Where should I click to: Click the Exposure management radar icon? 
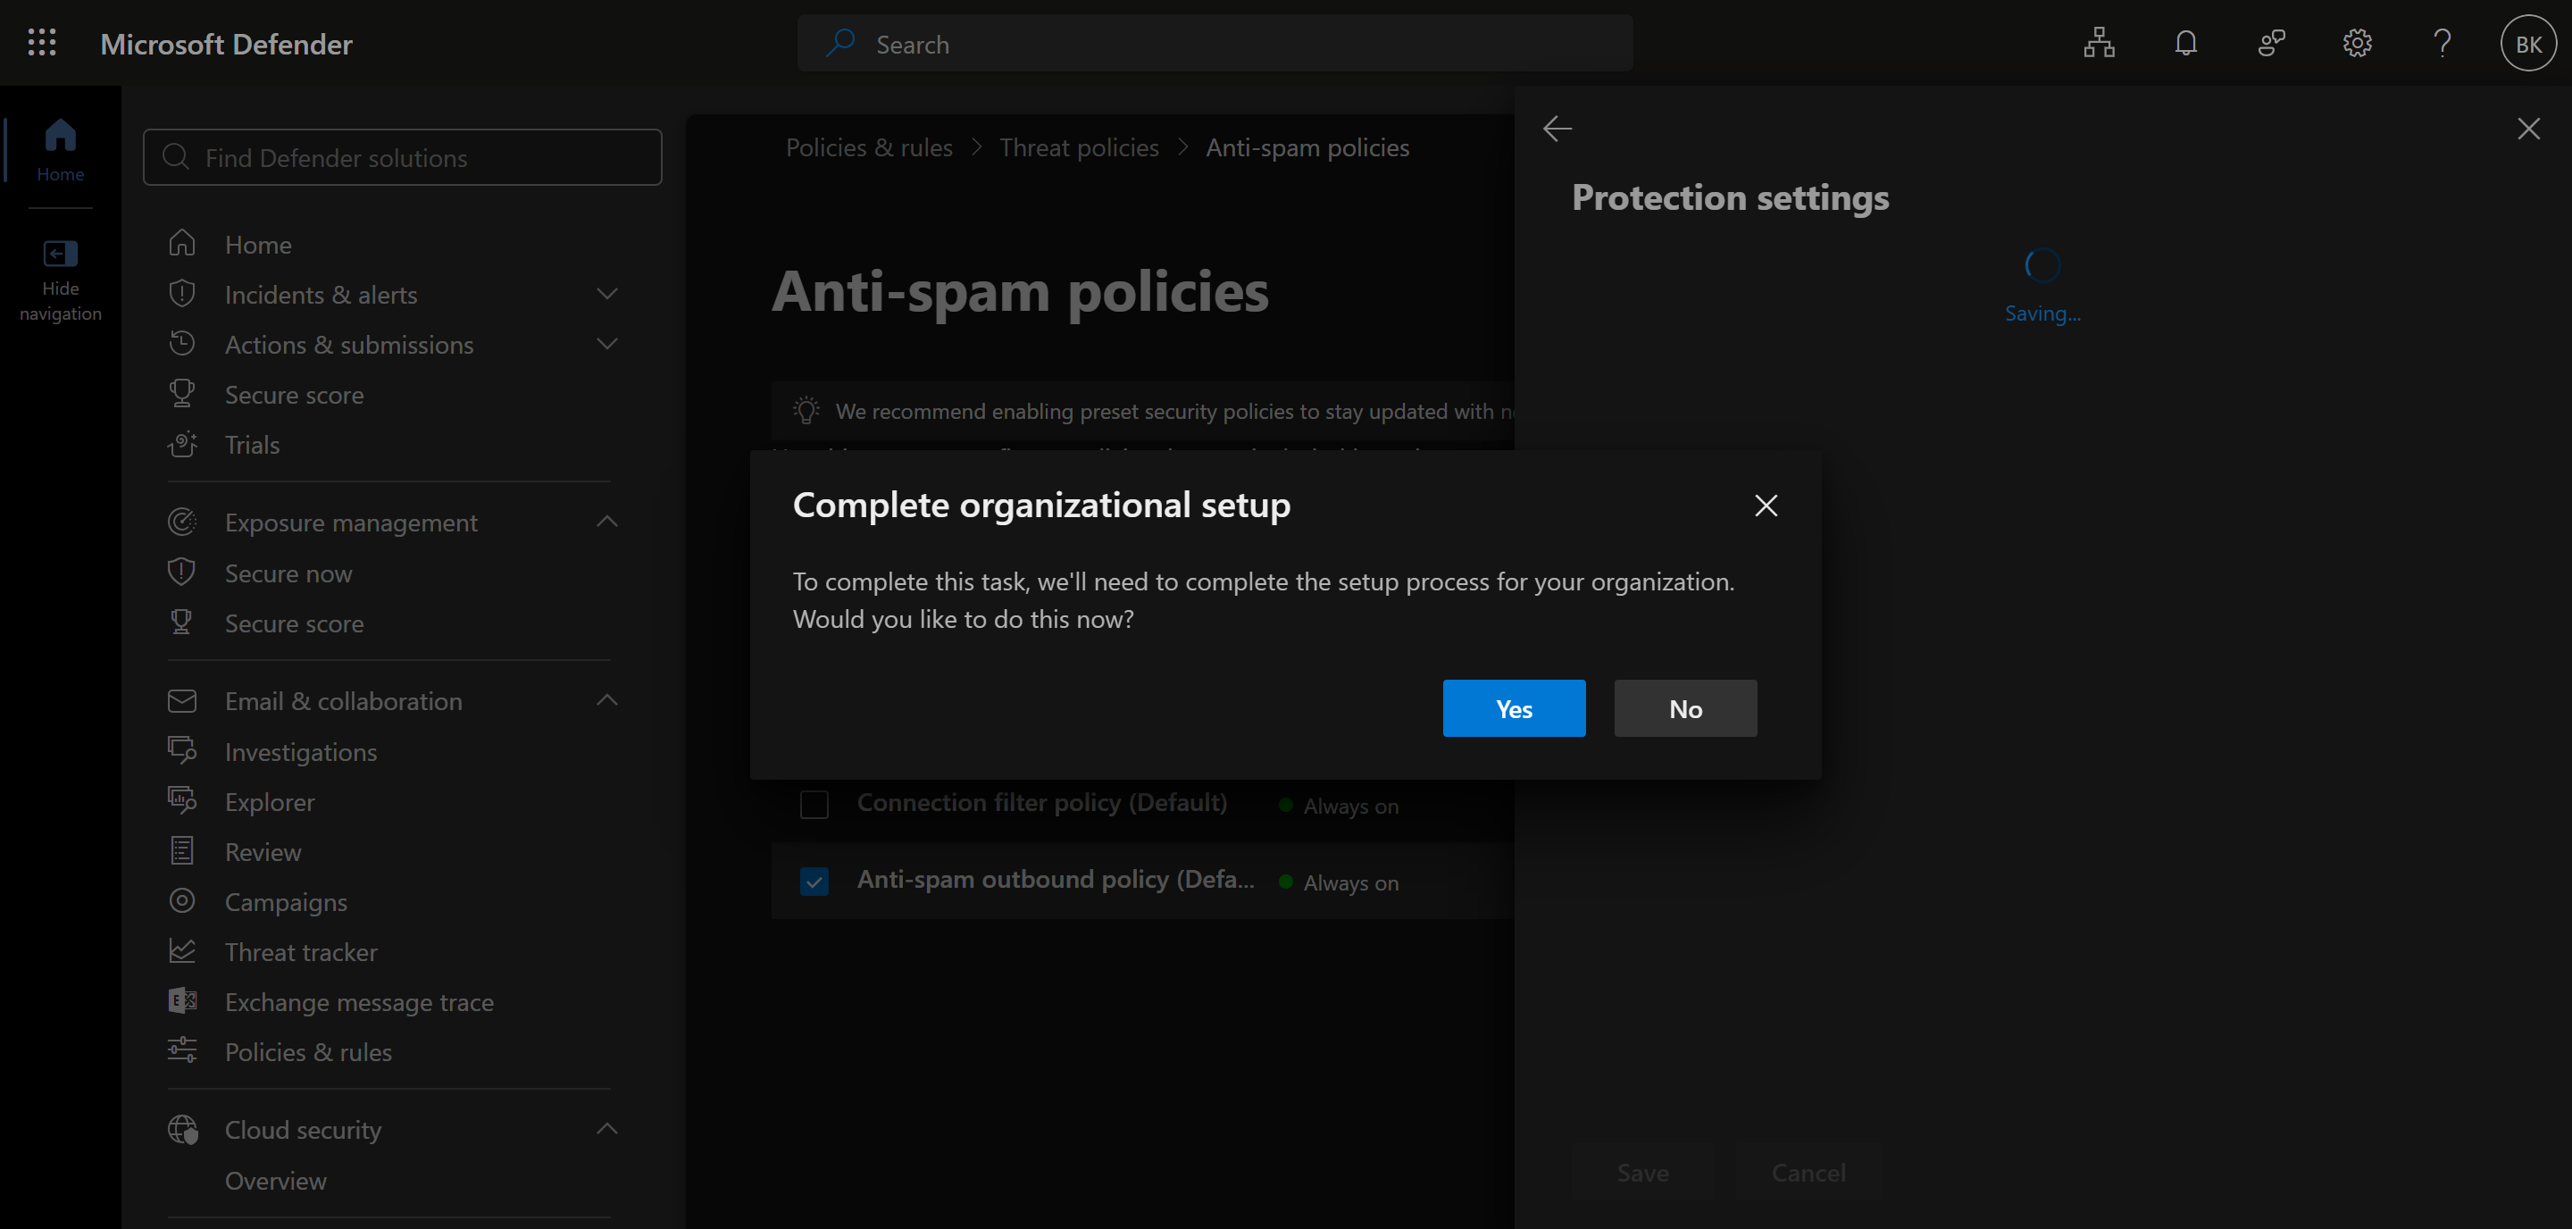(x=181, y=521)
